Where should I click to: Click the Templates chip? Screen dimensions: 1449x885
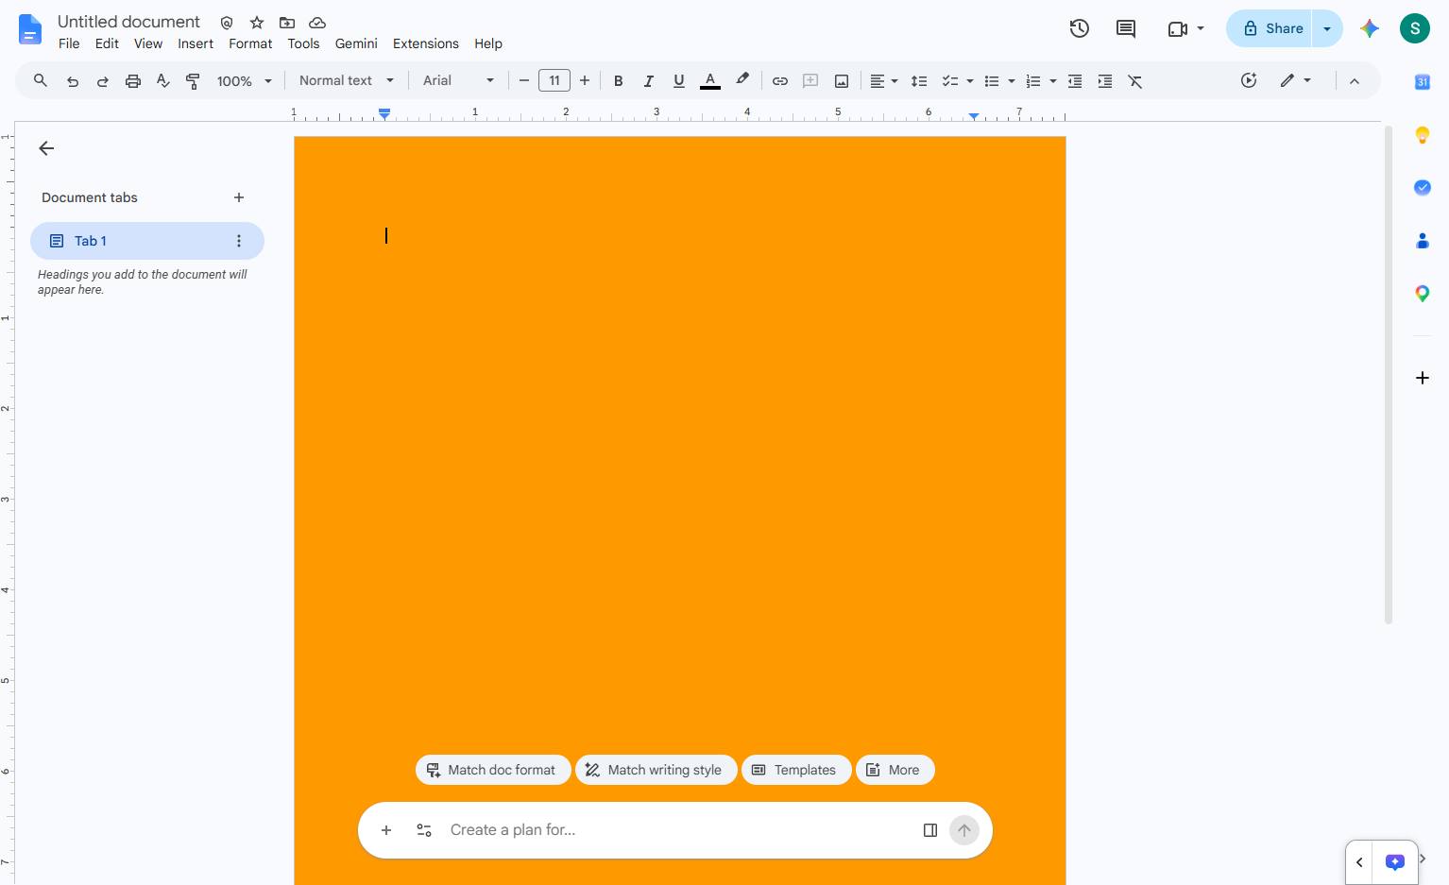[796, 770]
